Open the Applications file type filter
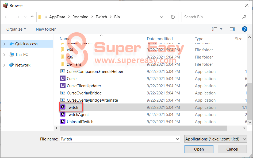The width and height of the screenshot is (253, 158). pyautogui.click(x=216, y=139)
